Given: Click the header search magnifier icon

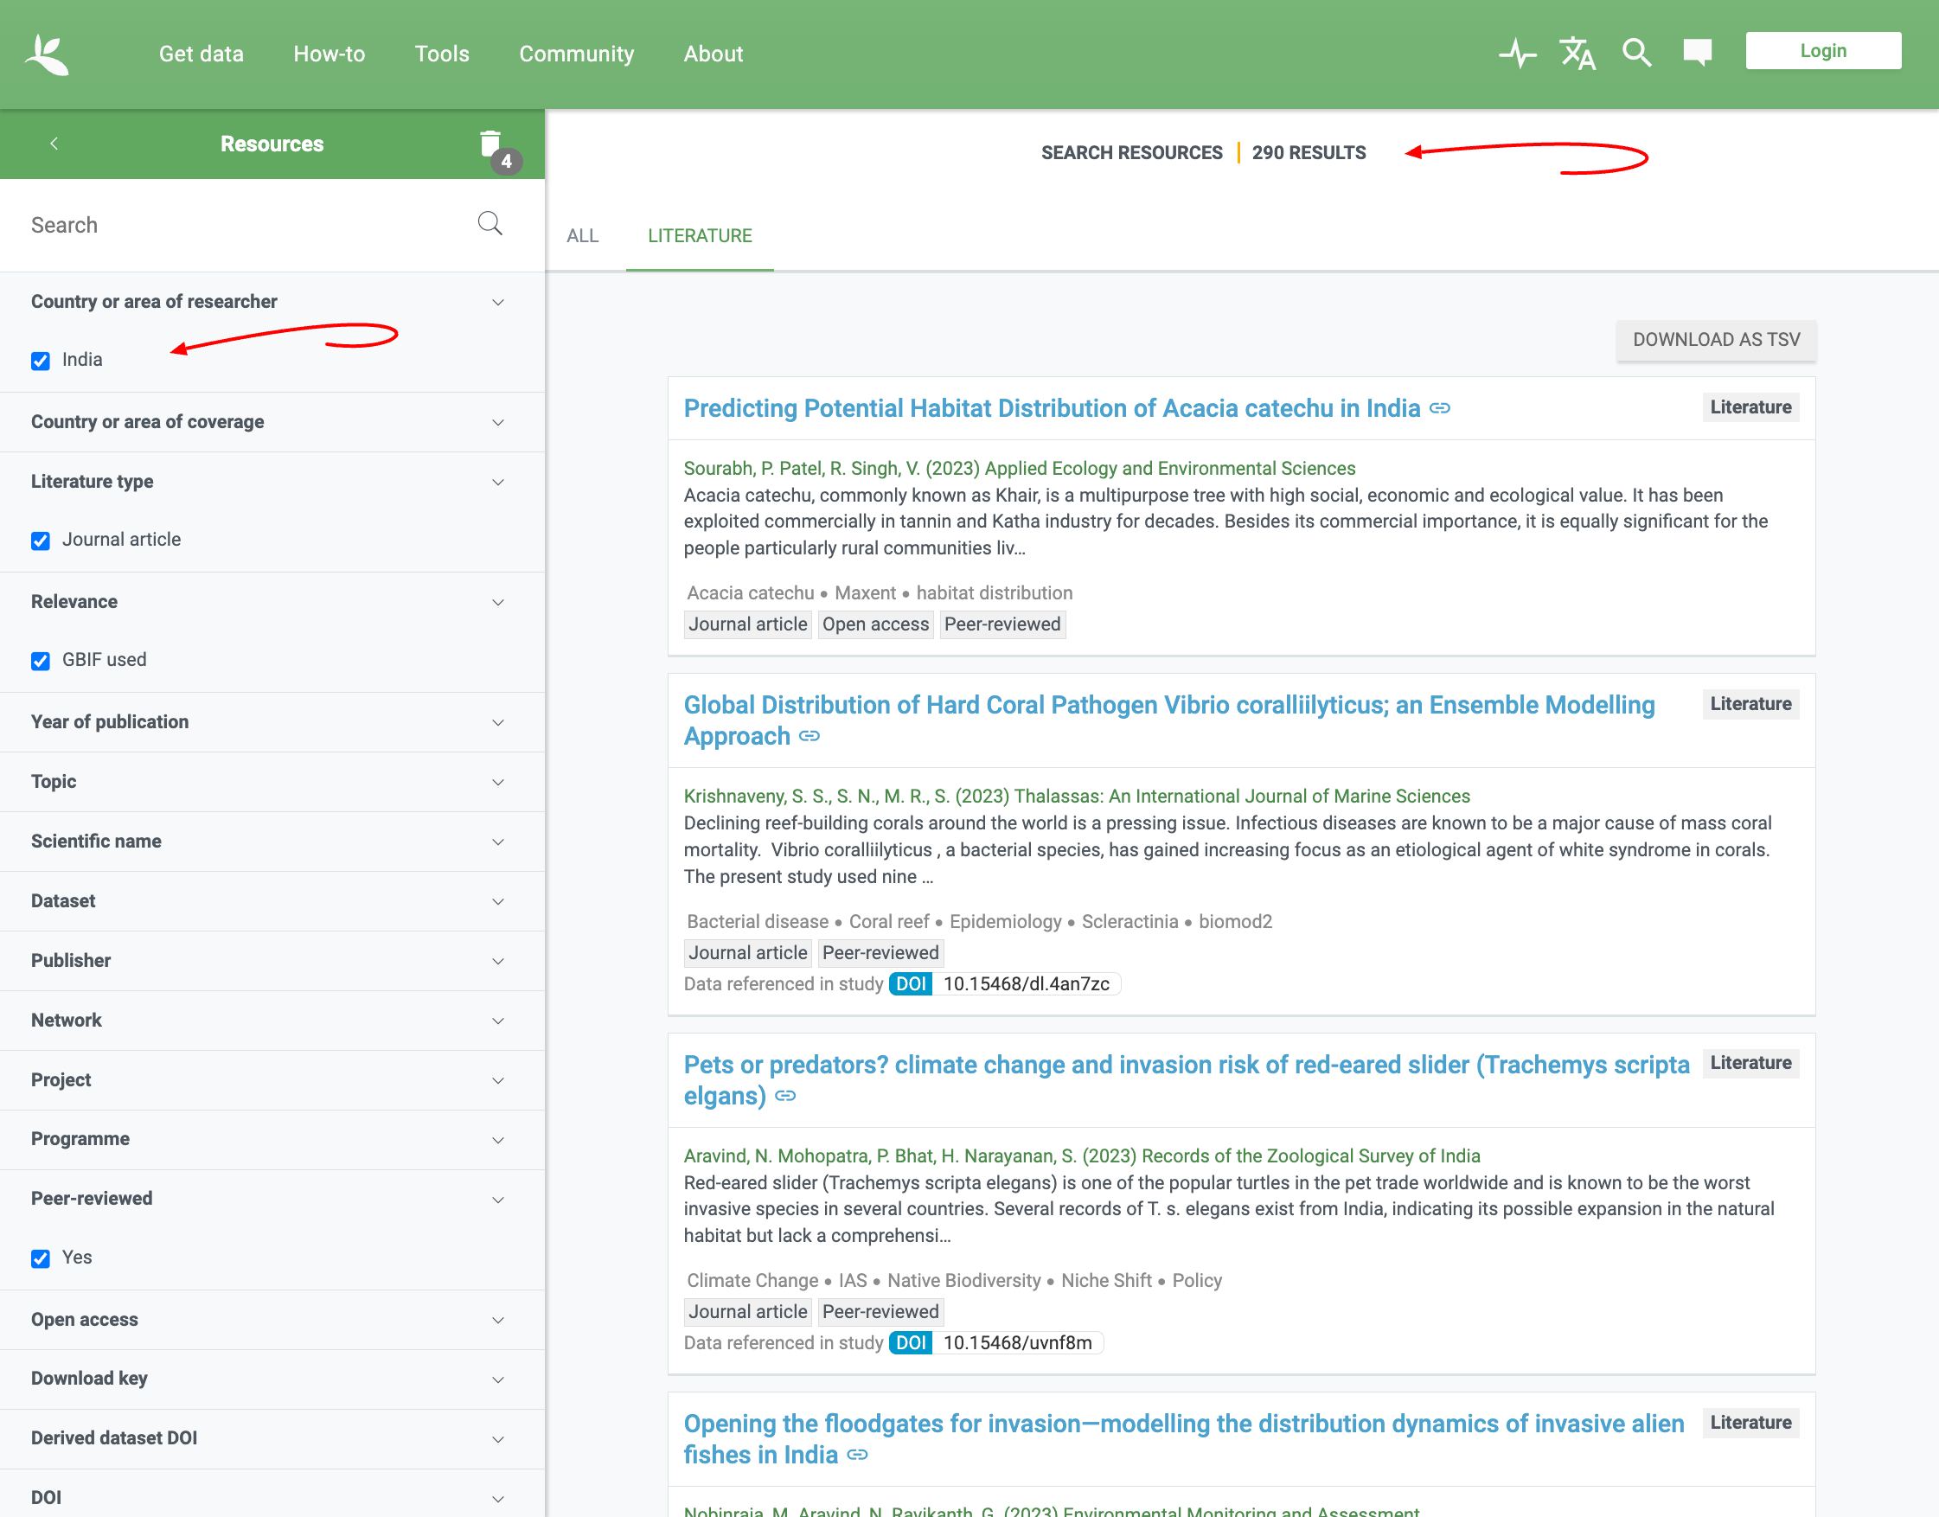Looking at the screenshot, I should click(x=1636, y=54).
